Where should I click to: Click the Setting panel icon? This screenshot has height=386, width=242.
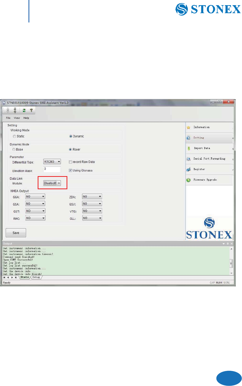189,138
